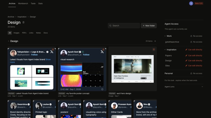Filter items by Links
Viewport: 211px width, 118px height.
(31, 33)
